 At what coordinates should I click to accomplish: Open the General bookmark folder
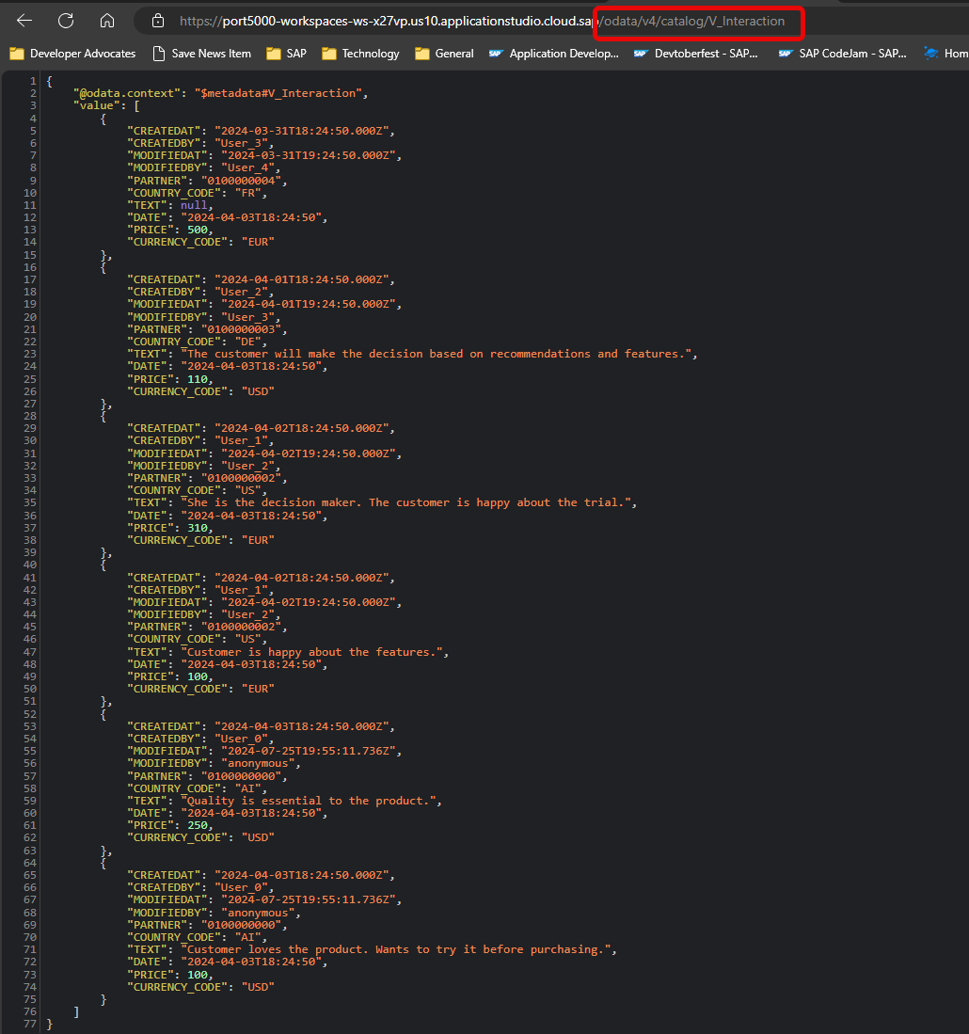click(x=444, y=54)
